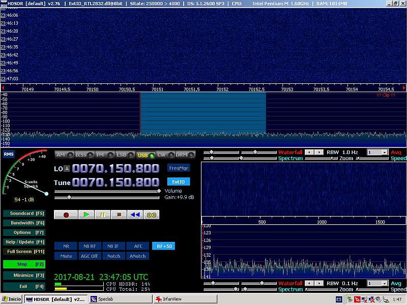Screen dimensions: 407x305
Task: Click the green play button
Action: 86,215
